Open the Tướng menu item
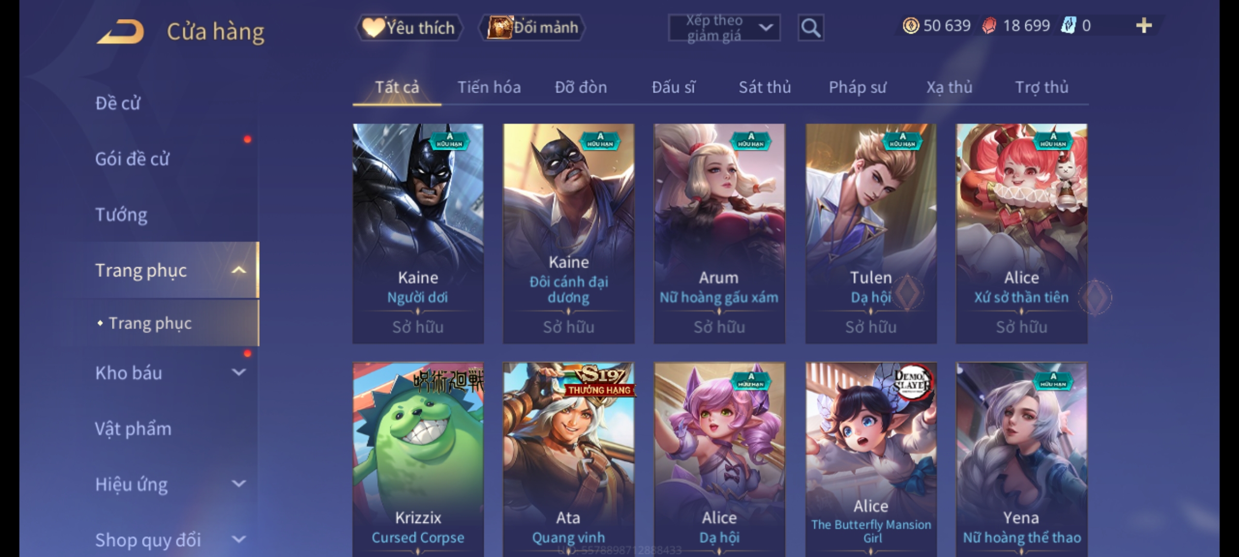Viewport: 1239px width, 557px height. coord(121,215)
